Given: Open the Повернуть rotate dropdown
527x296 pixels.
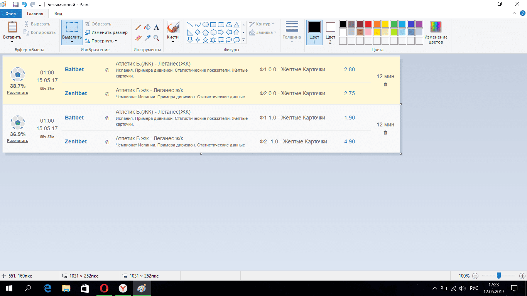Looking at the screenshot, I should tap(104, 41).
